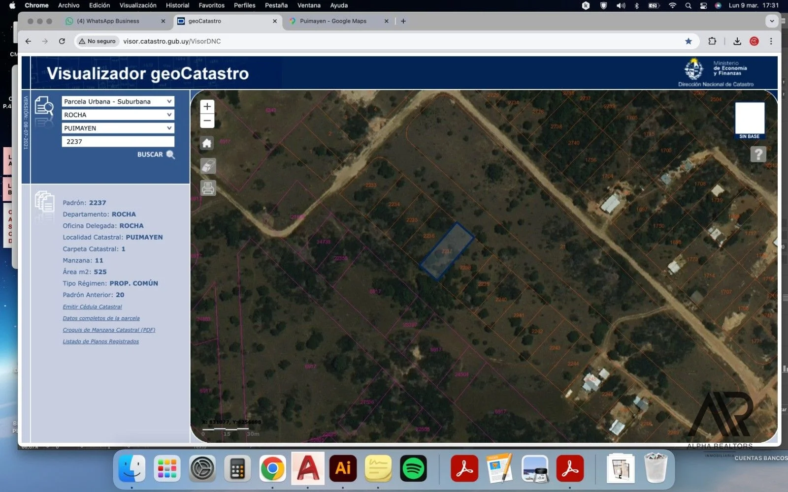Select the highlighted blue parcel 2237
Image resolution: width=788 pixels, height=492 pixels.
coord(447,251)
